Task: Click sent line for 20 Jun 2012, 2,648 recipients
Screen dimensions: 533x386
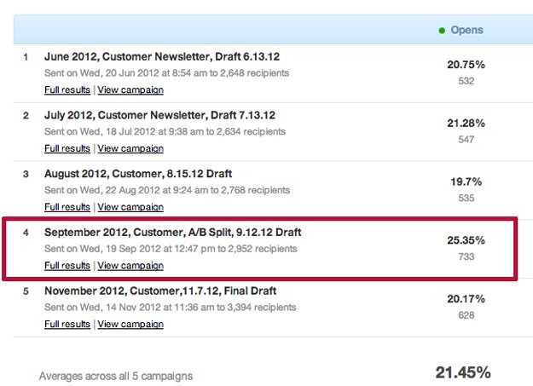Action: 166,73
